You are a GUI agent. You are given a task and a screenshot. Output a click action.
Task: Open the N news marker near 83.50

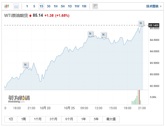[x=25, y=65]
